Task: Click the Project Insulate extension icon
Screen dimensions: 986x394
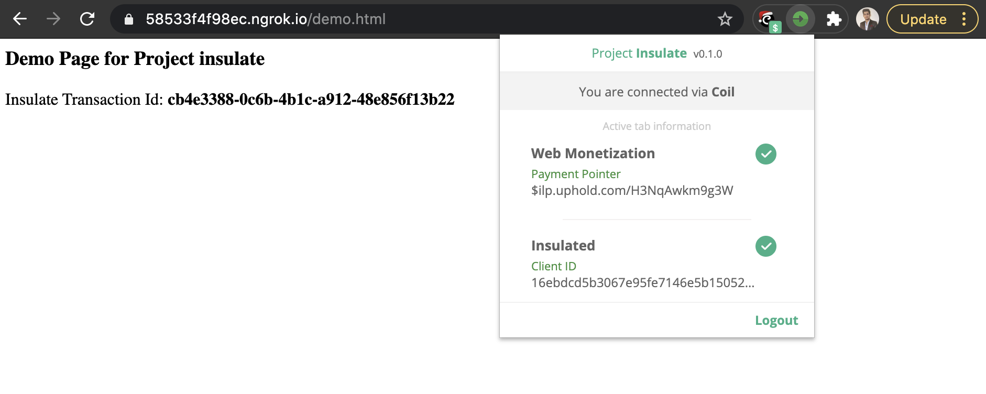Action: 800,19
